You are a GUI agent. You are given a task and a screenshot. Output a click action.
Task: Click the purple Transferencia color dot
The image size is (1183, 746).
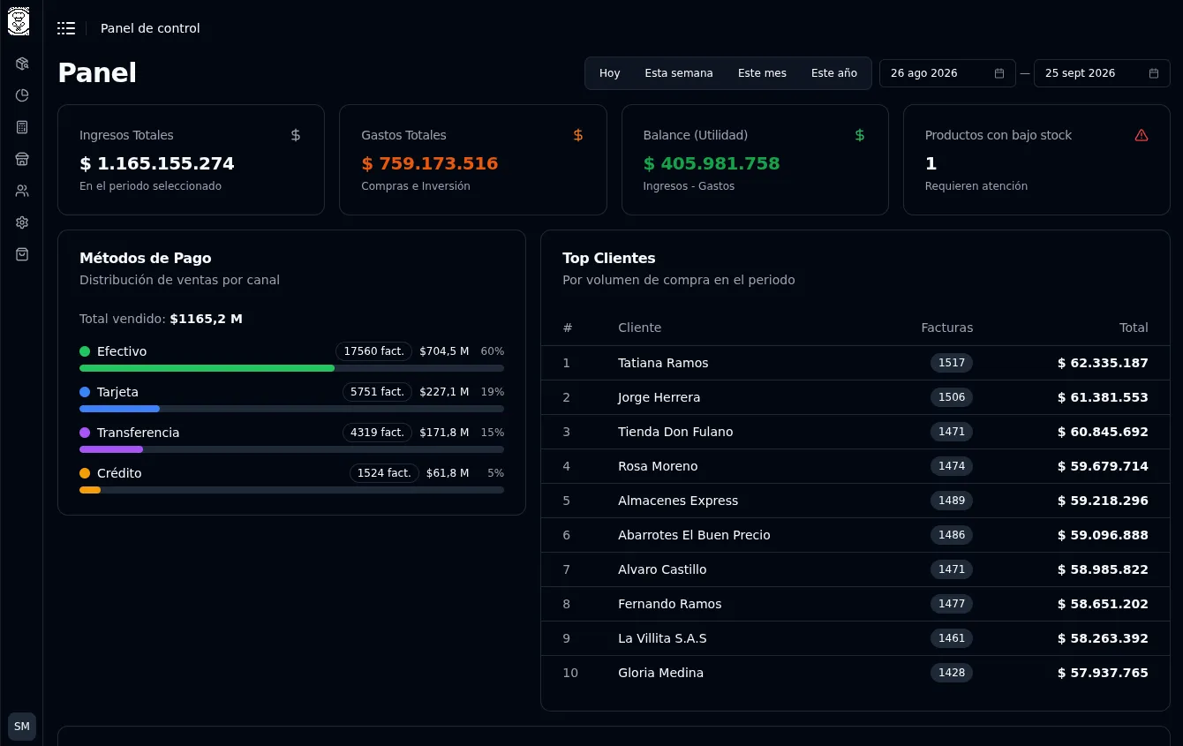pyautogui.click(x=85, y=433)
